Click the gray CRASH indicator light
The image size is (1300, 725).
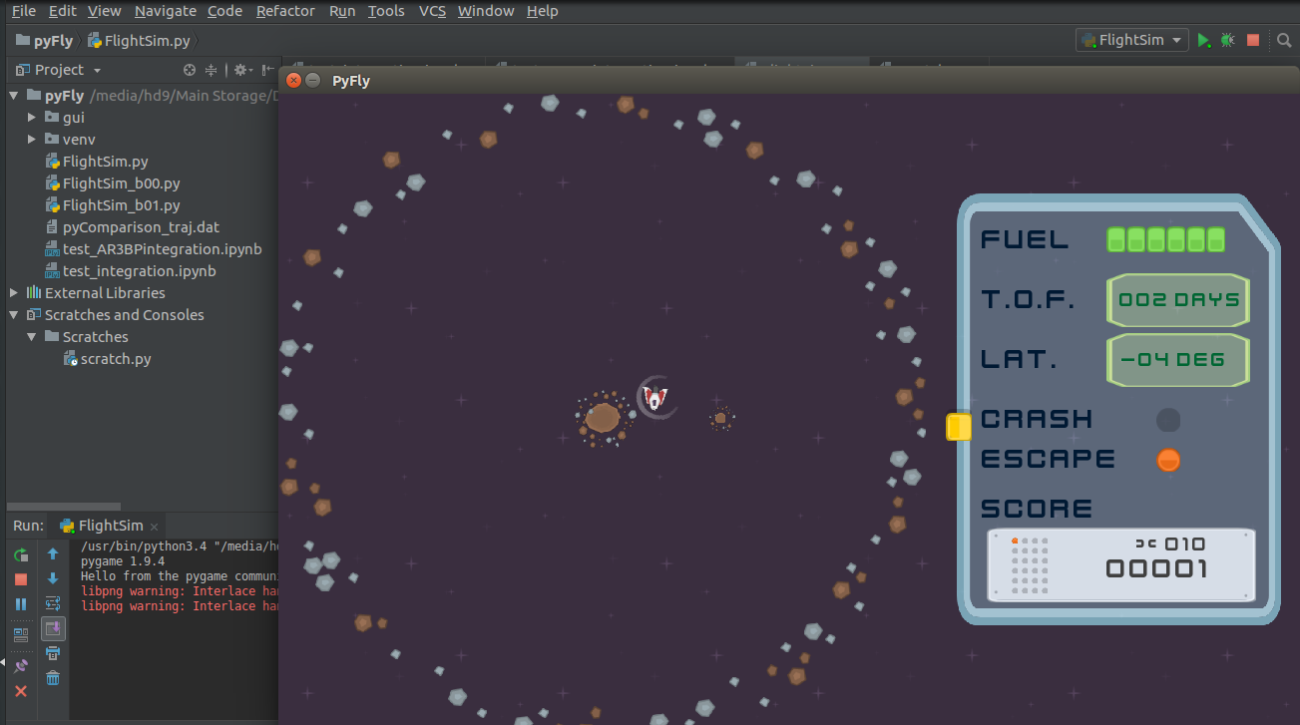1168,420
